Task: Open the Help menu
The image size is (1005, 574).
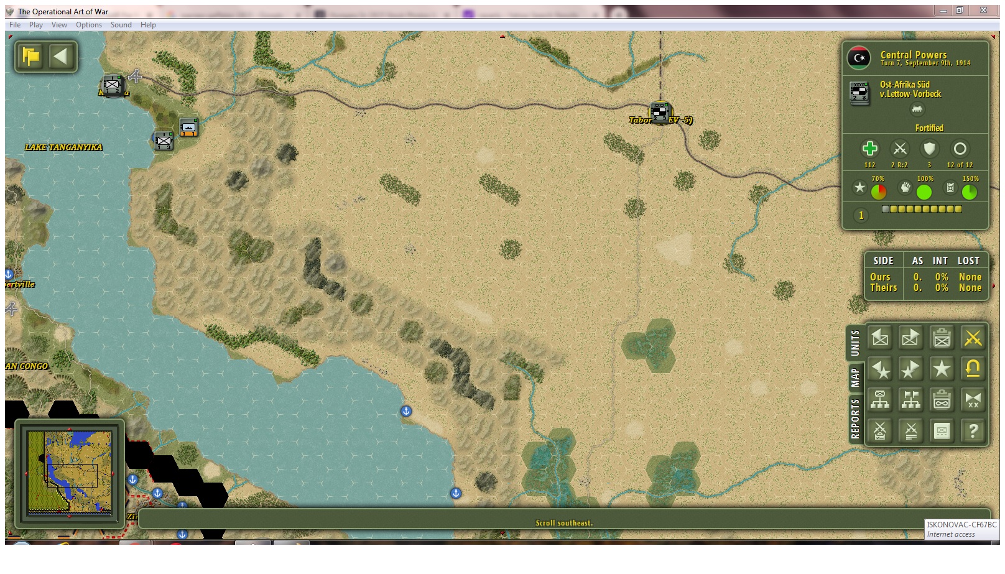Action: (148, 25)
